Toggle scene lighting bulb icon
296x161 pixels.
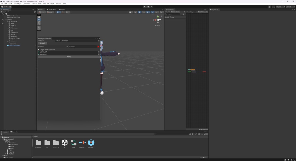click(140, 12)
